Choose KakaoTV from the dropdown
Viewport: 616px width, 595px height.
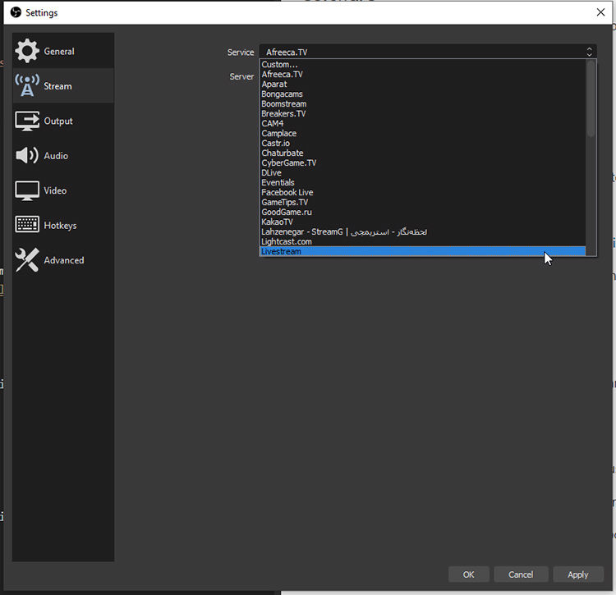pyautogui.click(x=423, y=222)
